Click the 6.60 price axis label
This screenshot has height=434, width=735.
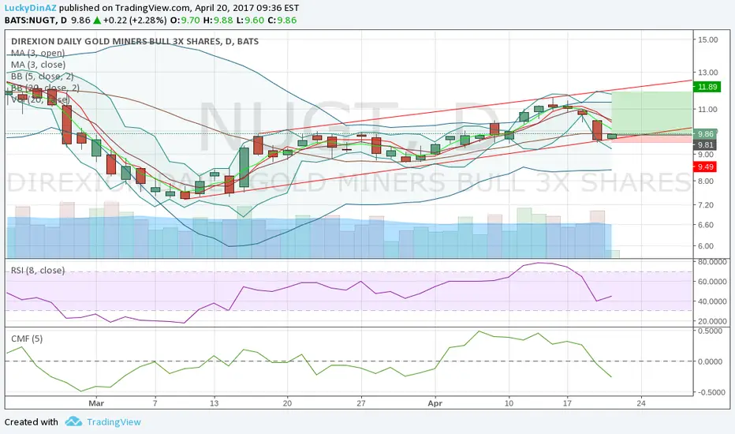706,225
